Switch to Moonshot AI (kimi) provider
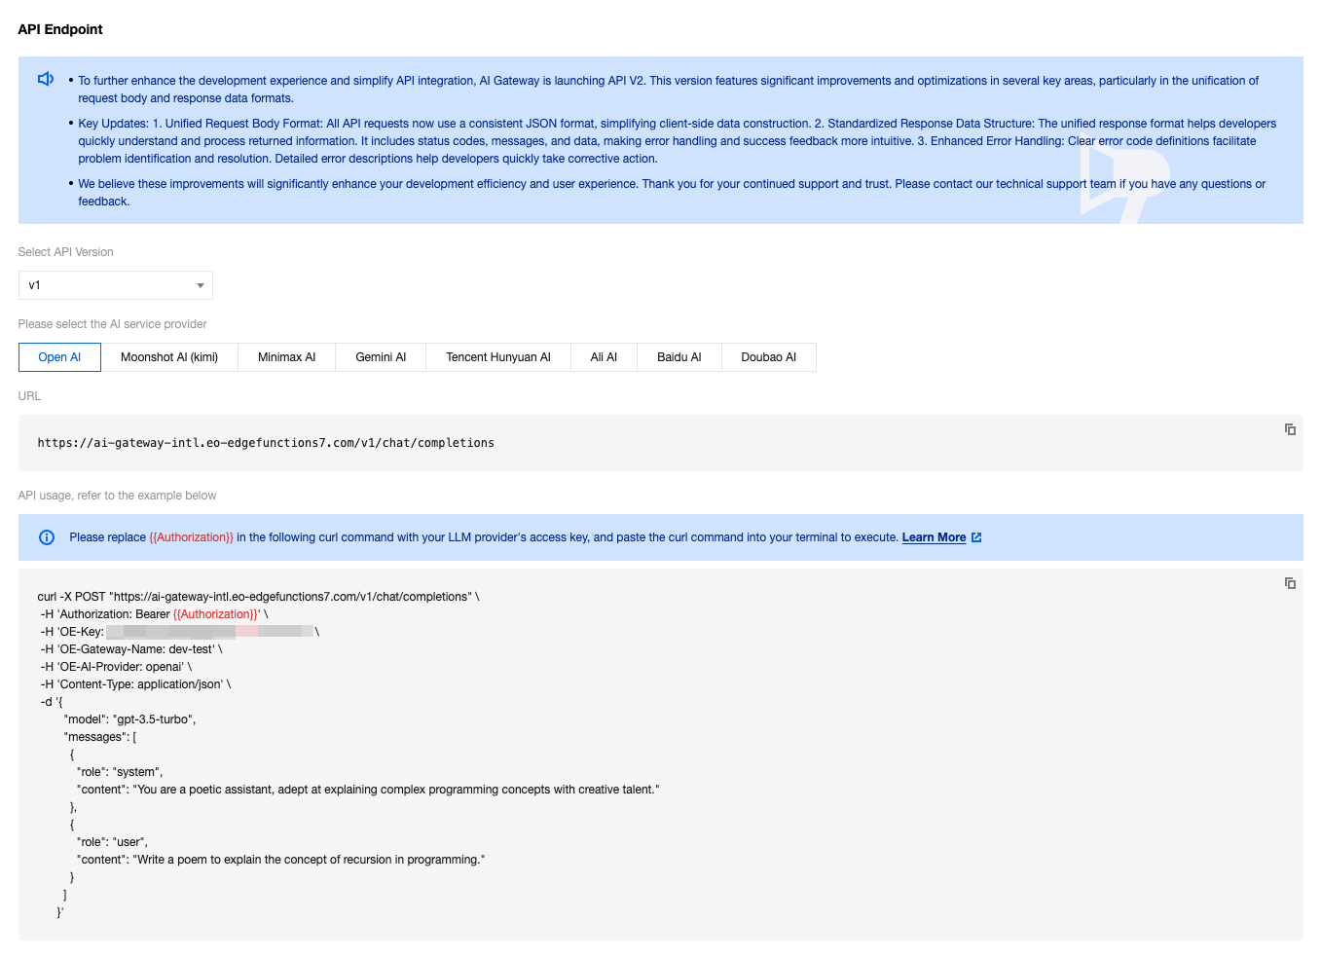This screenshot has width=1321, height=958. [169, 357]
